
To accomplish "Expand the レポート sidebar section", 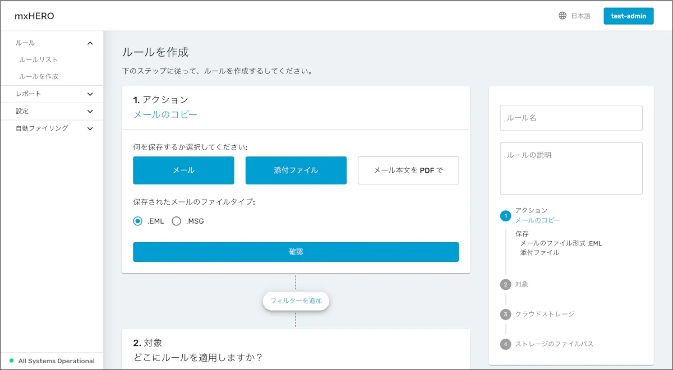I will [90, 94].
